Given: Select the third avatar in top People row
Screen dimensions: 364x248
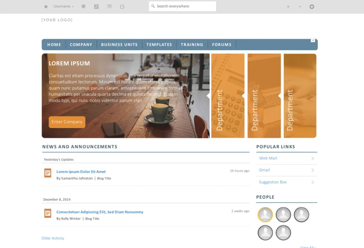Looking at the screenshot, I should (x=301, y=215).
